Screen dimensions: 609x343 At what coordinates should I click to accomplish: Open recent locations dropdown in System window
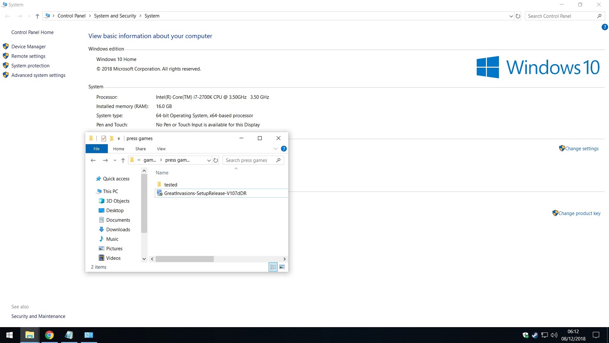point(29,16)
